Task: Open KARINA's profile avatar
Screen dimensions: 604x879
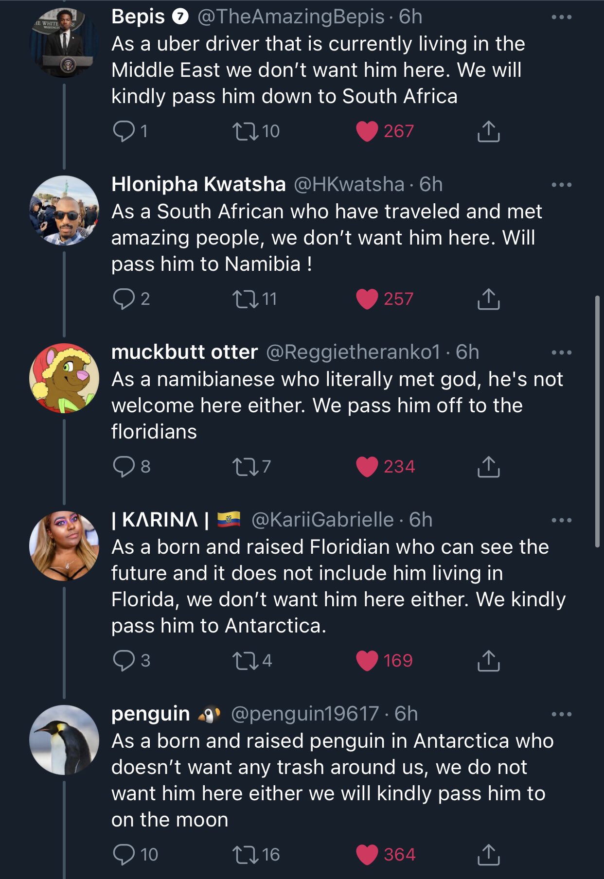Action: click(64, 546)
